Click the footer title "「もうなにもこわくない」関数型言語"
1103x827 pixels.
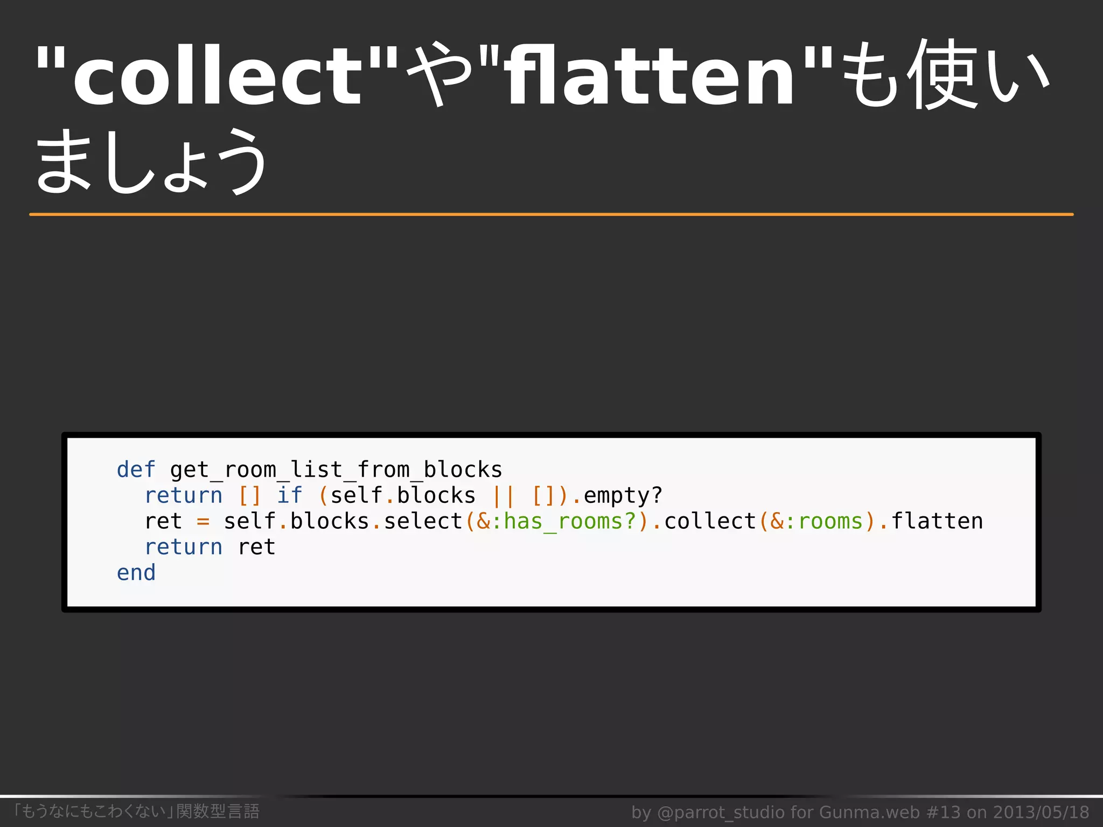(x=137, y=811)
